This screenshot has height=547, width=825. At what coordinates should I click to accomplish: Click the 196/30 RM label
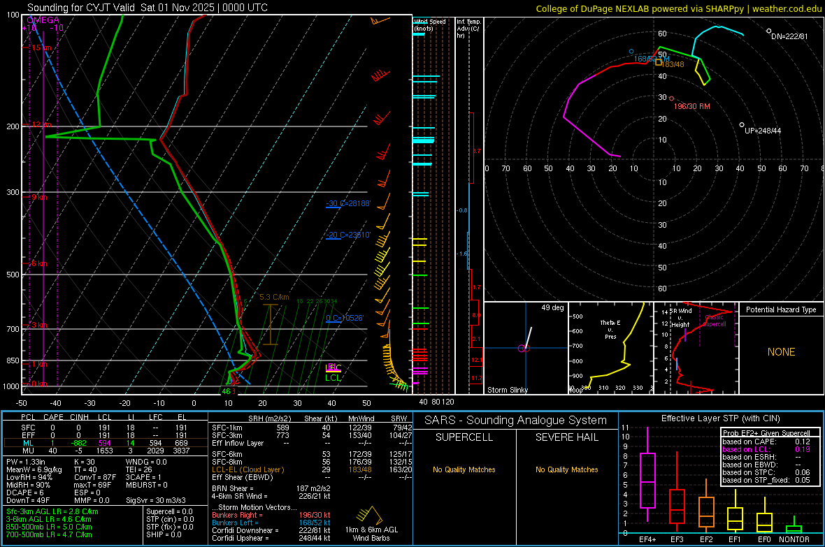pos(692,106)
